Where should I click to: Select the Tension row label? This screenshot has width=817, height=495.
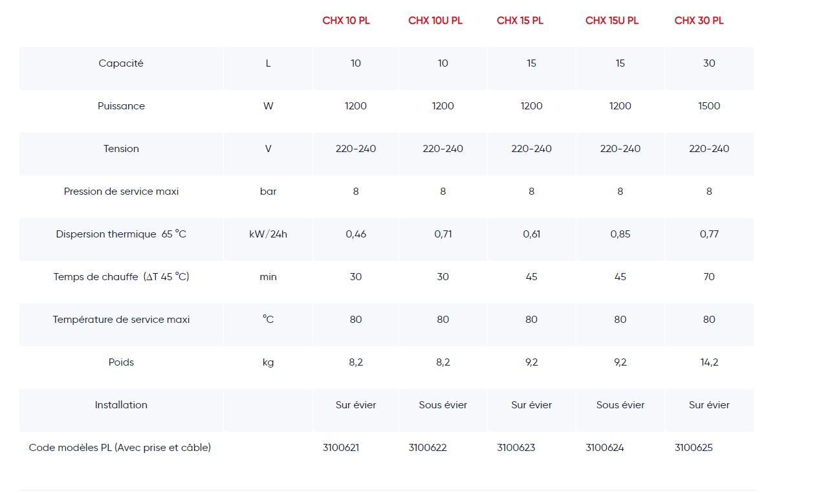tap(121, 149)
